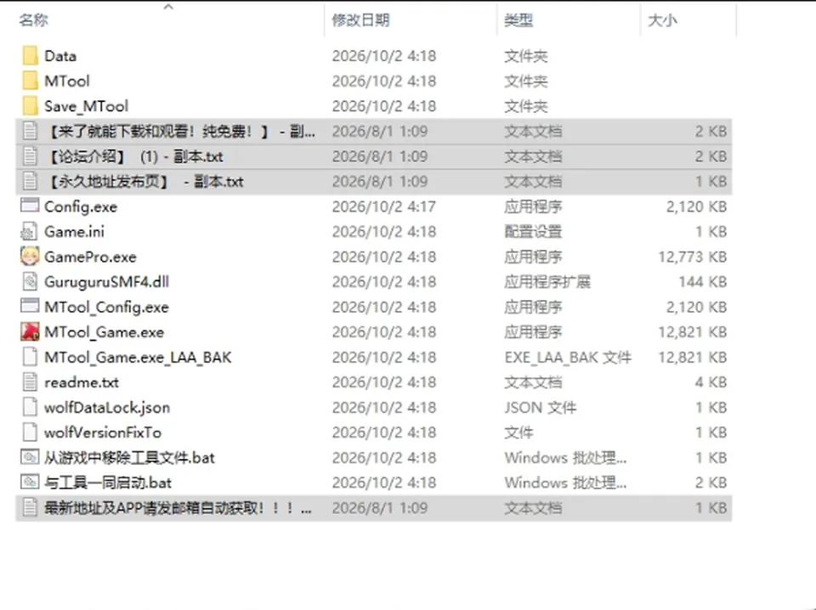This screenshot has width=816, height=610.
Task: Select the GuruguruSMF4.dll file name
Action: 107,281
